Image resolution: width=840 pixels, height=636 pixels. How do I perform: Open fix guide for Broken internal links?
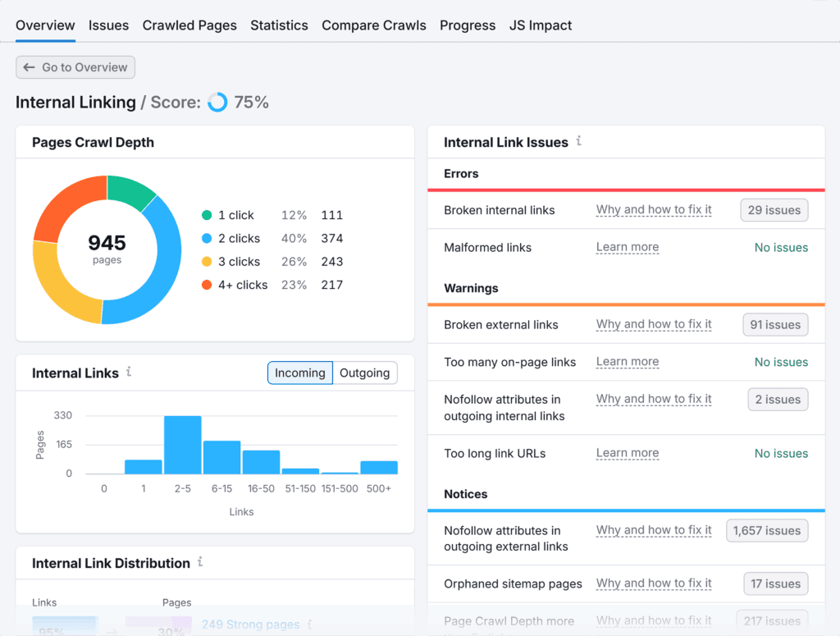[x=653, y=210]
